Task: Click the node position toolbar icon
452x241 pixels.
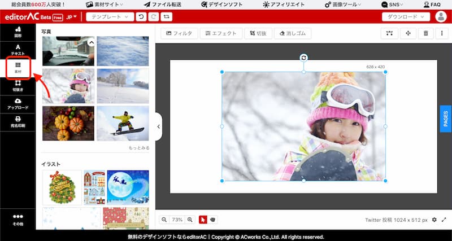Action: [x=389, y=33]
